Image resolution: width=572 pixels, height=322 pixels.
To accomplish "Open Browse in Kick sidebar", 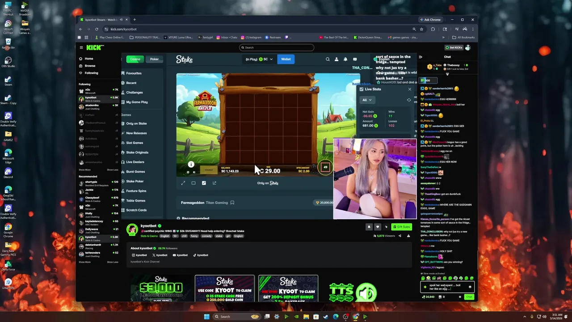I will 87,66.
